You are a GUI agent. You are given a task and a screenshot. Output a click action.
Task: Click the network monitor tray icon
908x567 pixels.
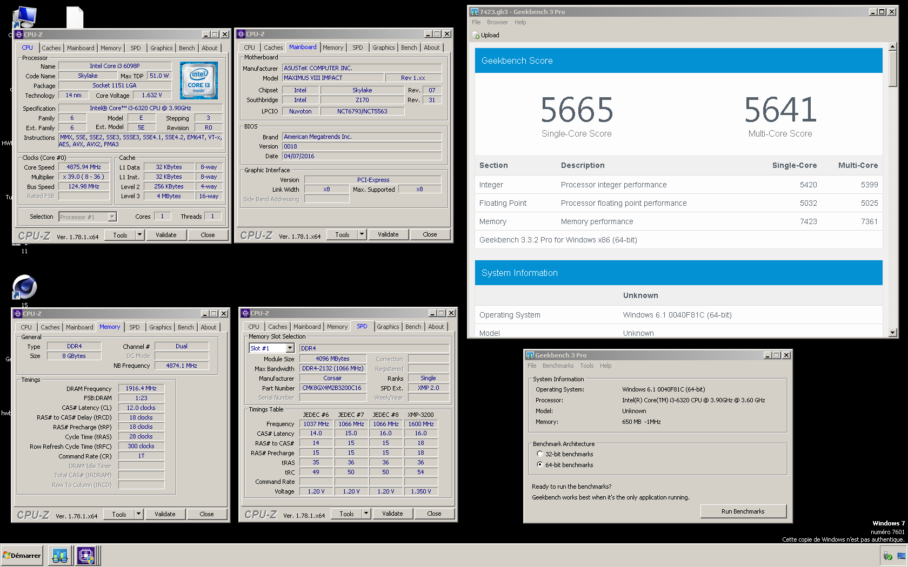coord(901,556)
